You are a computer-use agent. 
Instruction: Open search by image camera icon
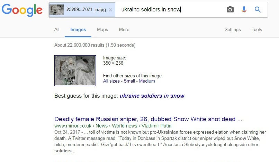(230, 9)
